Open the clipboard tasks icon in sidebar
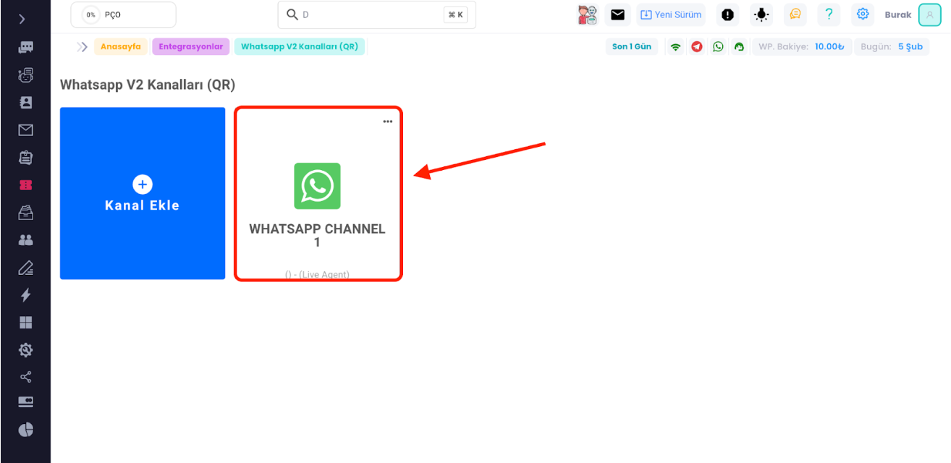 (x=26, y=158)
